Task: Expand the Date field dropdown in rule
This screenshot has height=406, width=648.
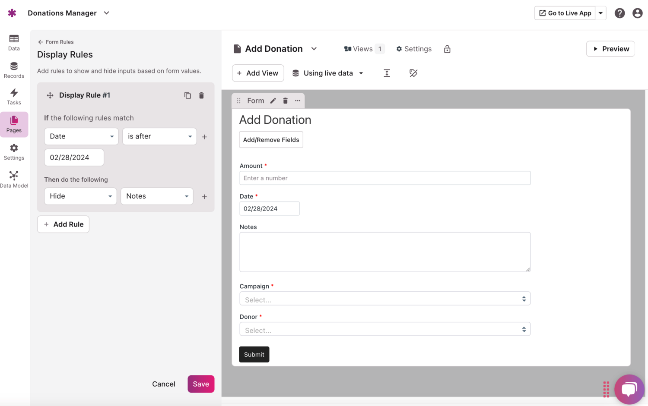Action: click(x=81, y=136)
